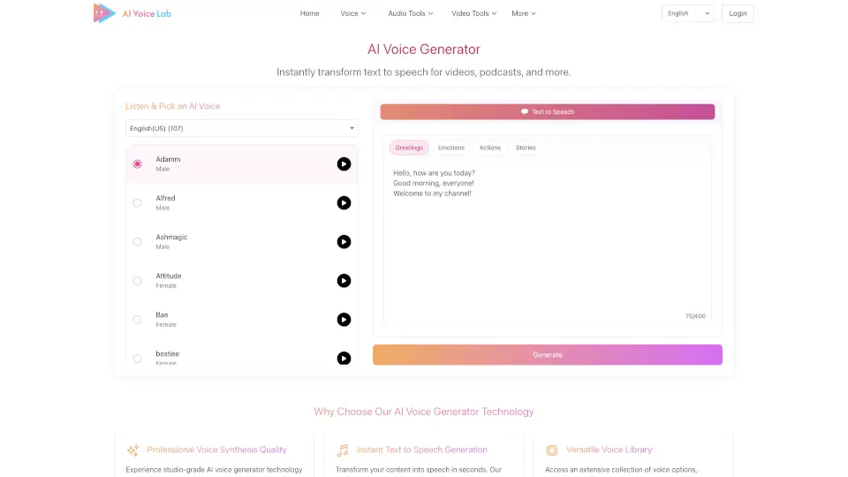The width and height of the screenshot is (848, 477).
Task: Click the 75/400 character counter
Action: pyautogui.click(x=695, y=316)
